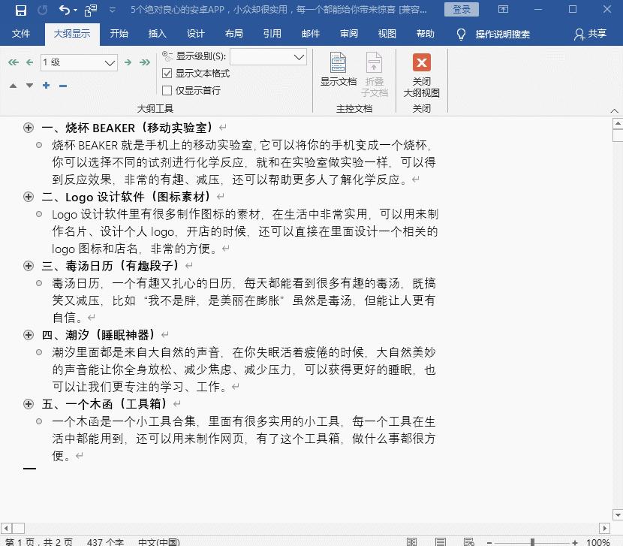Expand the heading 三、毒汤日历 in the outline
This screenshot has height=546, width=623.
click(28, 265)
